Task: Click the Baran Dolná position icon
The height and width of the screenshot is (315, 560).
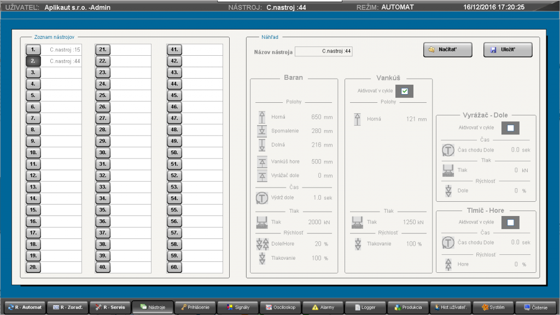Action: coord(262,144)
